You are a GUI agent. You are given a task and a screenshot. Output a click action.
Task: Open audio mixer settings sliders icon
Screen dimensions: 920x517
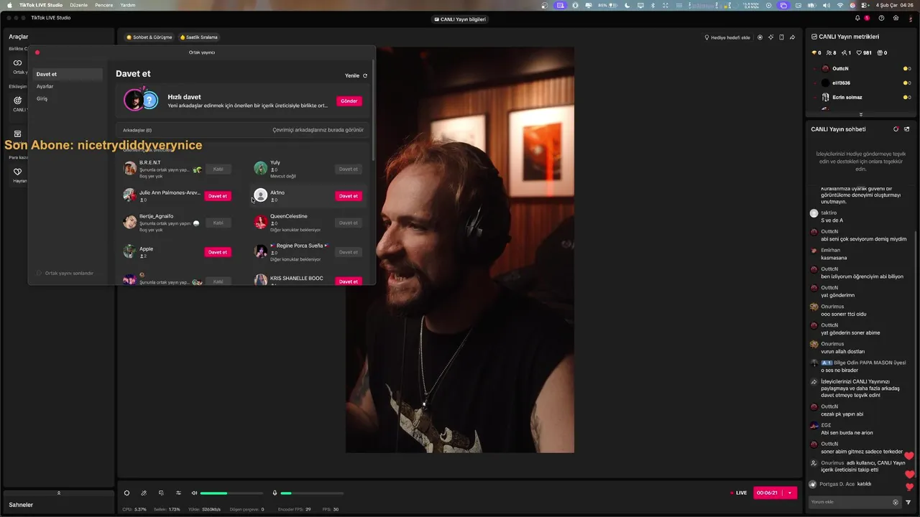click(178, 493)
